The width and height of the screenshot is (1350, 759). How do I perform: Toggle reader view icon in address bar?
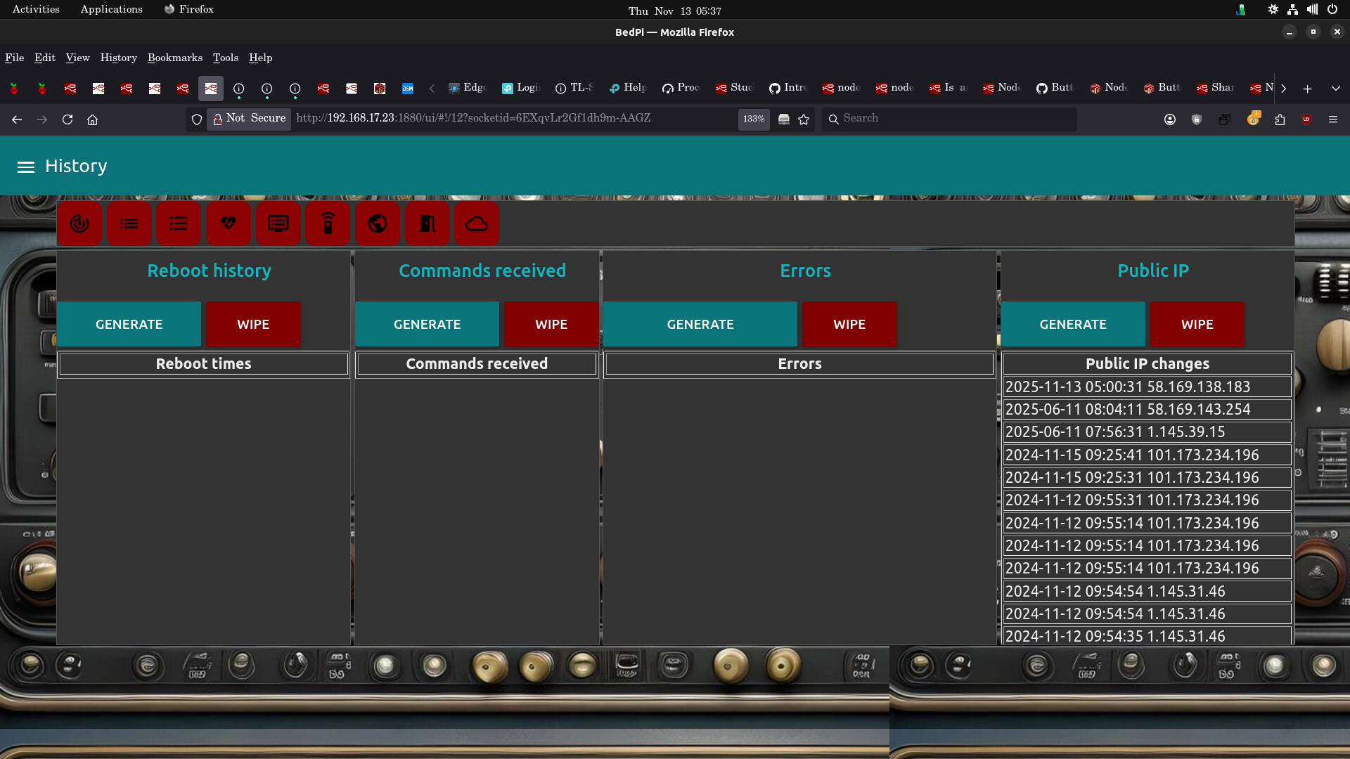click(x=783, y=119)
